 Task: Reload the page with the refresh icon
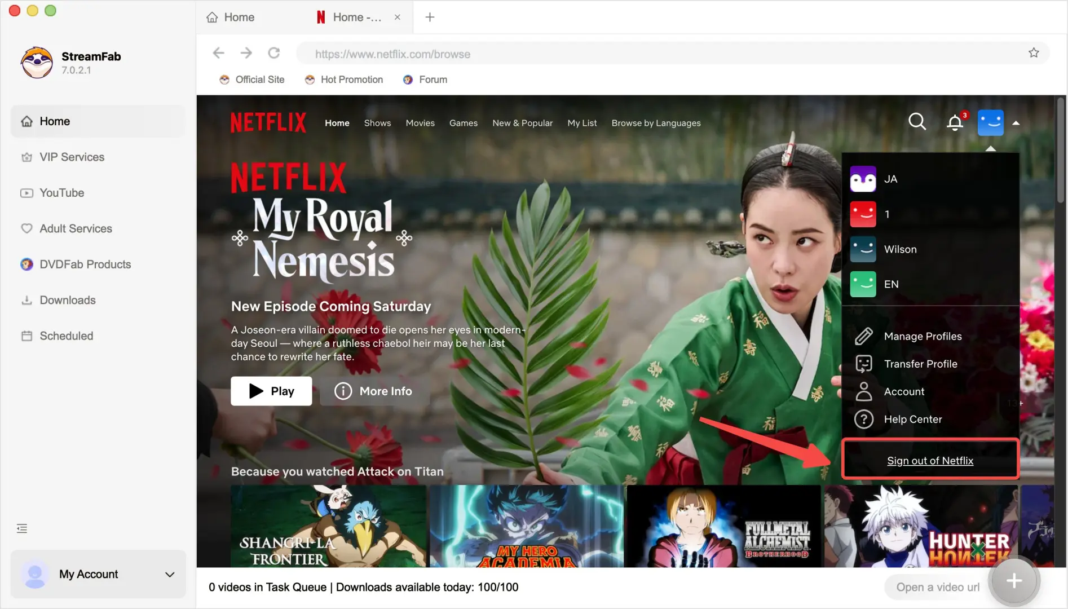point(274,53)
